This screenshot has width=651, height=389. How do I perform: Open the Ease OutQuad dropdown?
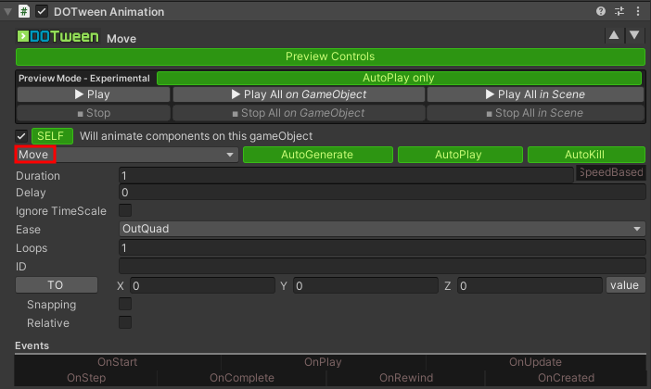pyautogui.click(x=381, y=229)
